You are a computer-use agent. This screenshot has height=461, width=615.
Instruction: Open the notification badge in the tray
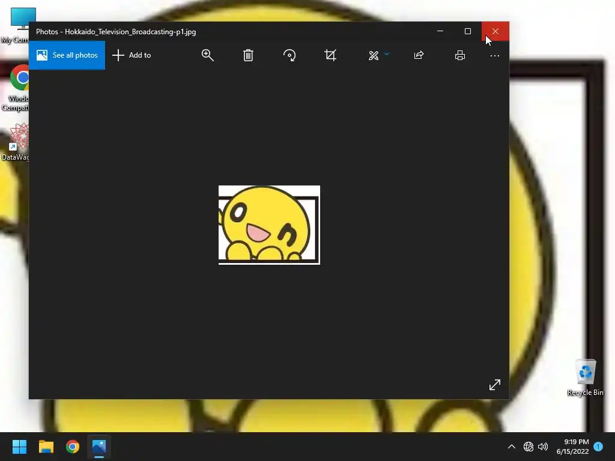tap(598, 446)
